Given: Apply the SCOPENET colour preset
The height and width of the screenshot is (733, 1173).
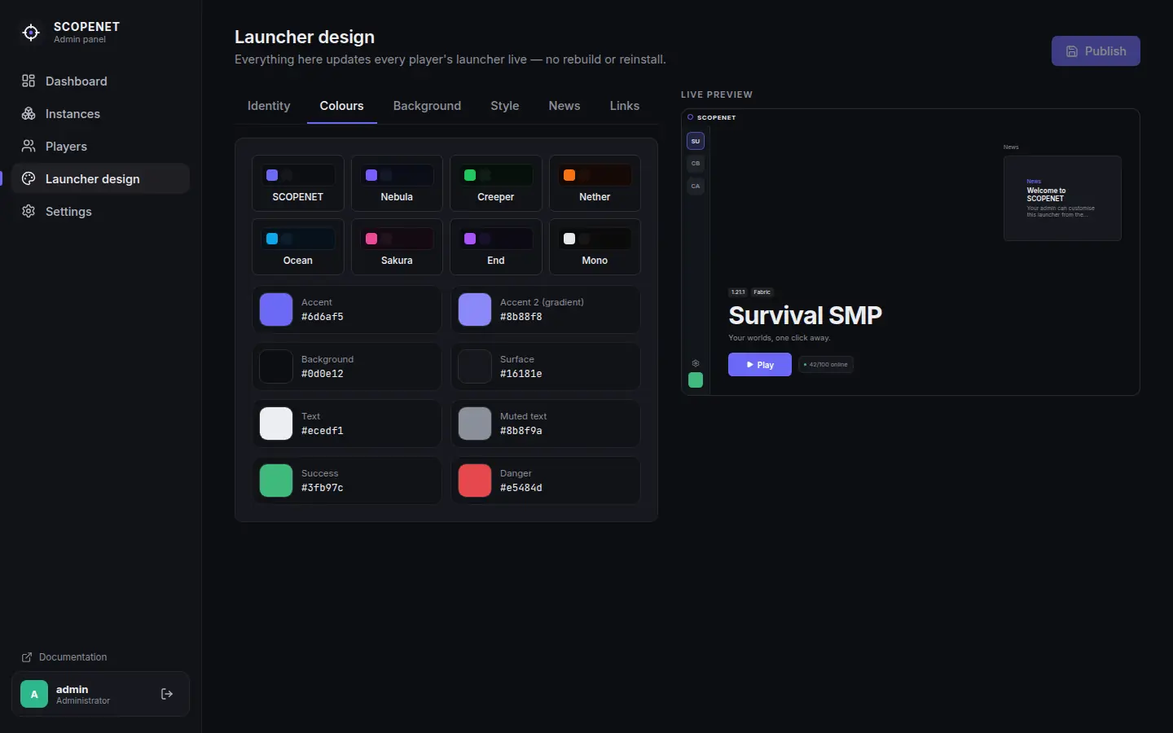Looking at the screenshot, I should (x=298, y=183).
